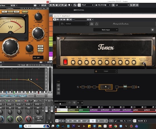
Task: Open the tuner icon in AmpliTube bottom bar
Action: pyautogui.click(x=74, y=103)
